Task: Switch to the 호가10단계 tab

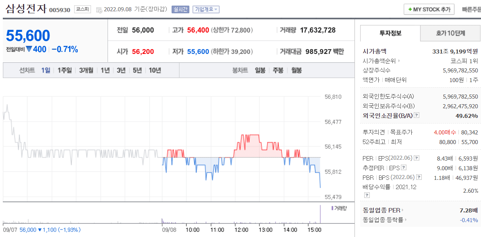Action: 450,33
